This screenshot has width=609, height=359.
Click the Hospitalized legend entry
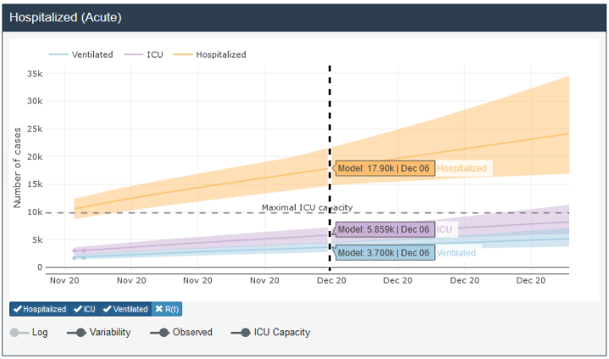210,54
